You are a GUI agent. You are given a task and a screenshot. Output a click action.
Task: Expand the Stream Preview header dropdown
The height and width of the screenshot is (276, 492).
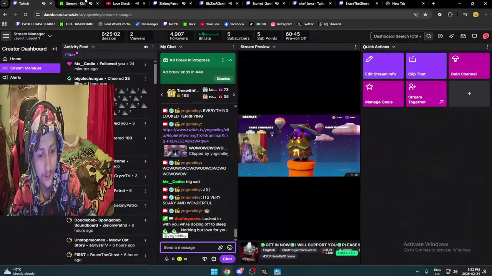click(x=274, y=47)
